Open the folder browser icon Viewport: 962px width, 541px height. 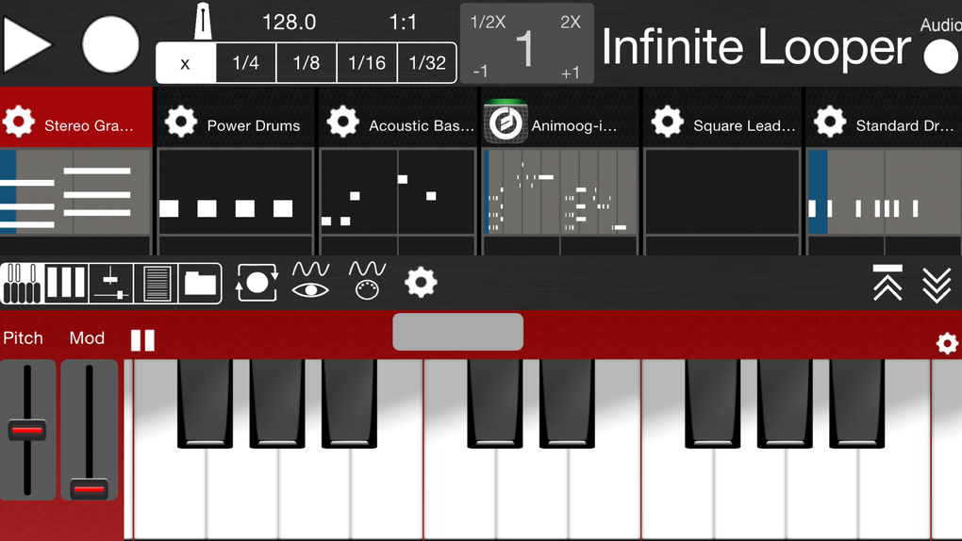(200, 283)
